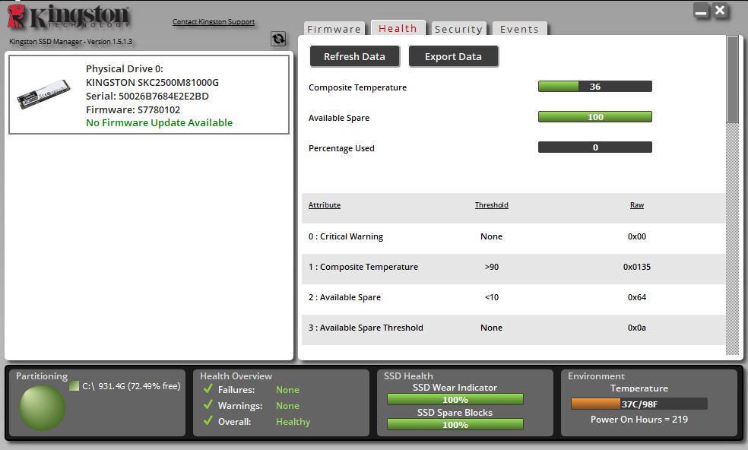The height and width of the screenshot is (450, 748).
Task: Click the Warnings green checkmark icon
Action: coord(208,405)
